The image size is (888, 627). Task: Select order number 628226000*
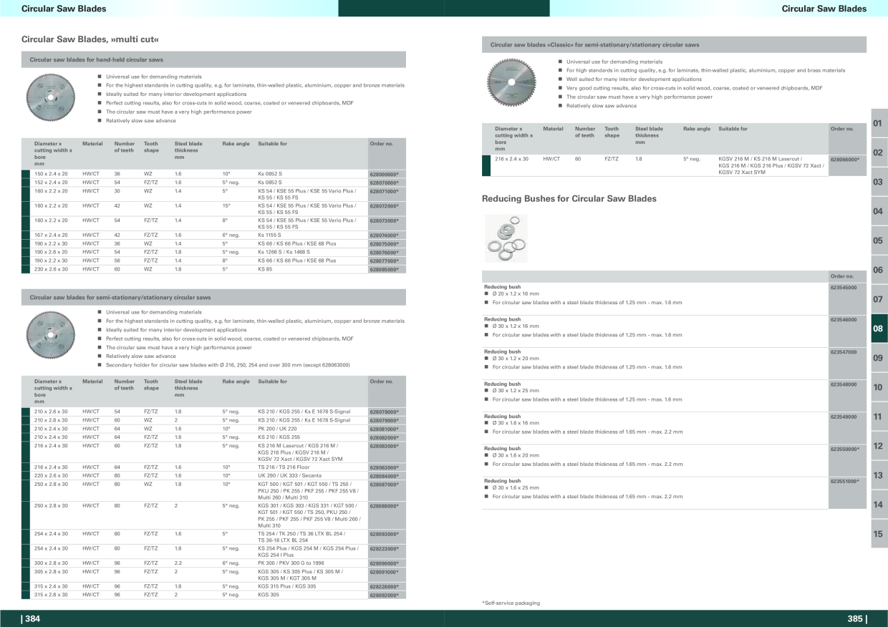tap(384, 587)
